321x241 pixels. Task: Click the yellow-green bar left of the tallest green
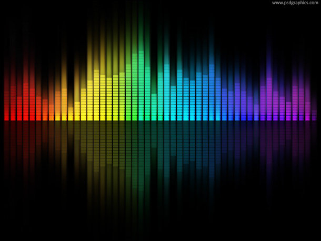122,96
